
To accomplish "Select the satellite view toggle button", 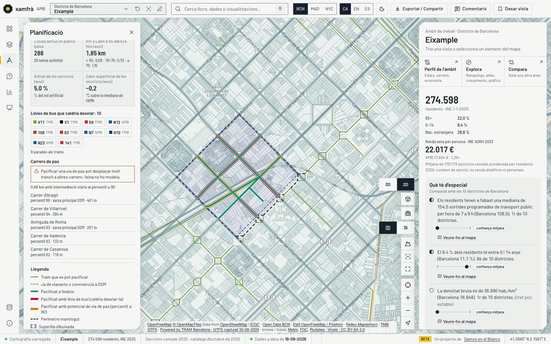I will [x=406, y=228].
